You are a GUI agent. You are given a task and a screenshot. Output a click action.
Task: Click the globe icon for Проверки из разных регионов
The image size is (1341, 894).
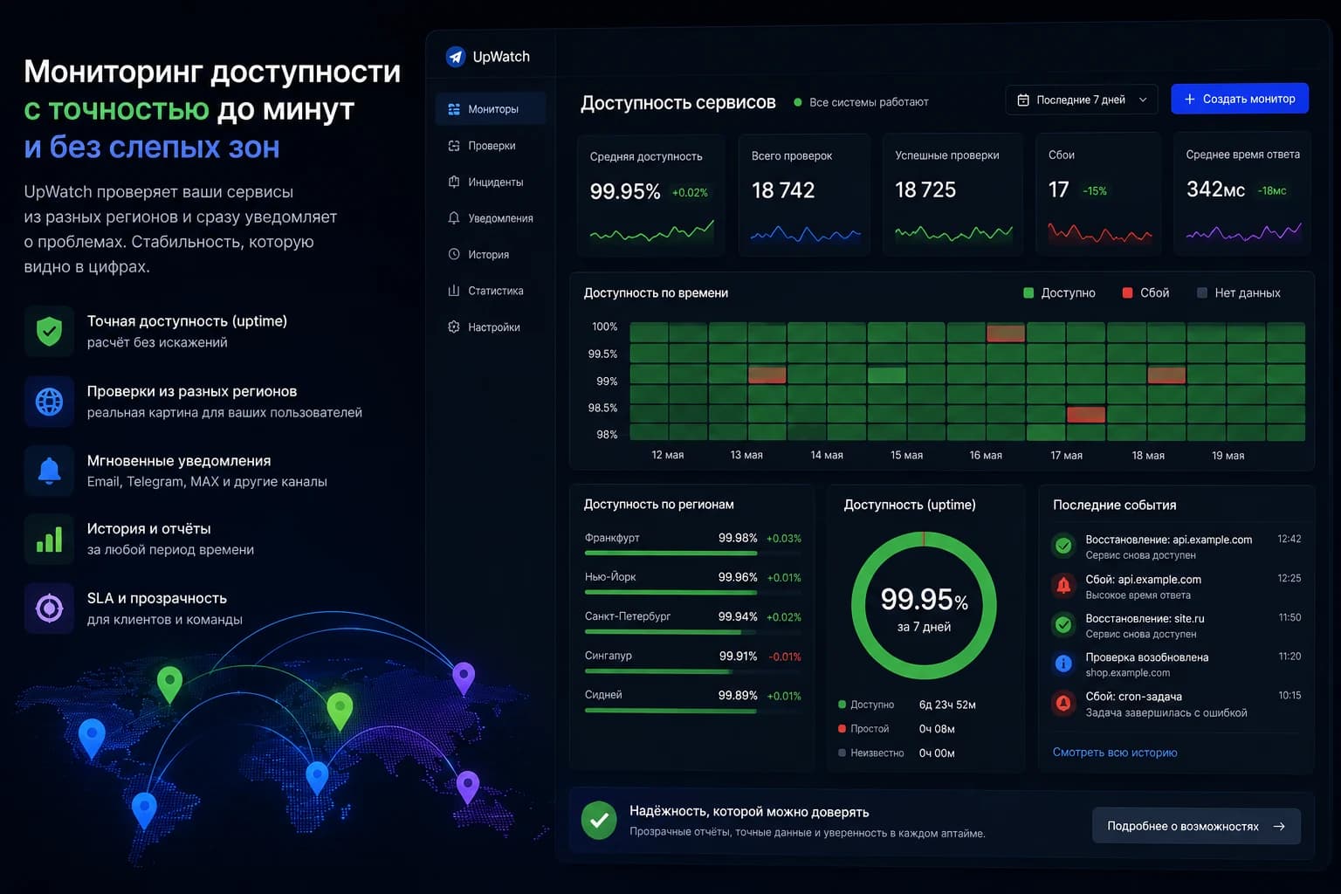49,402
